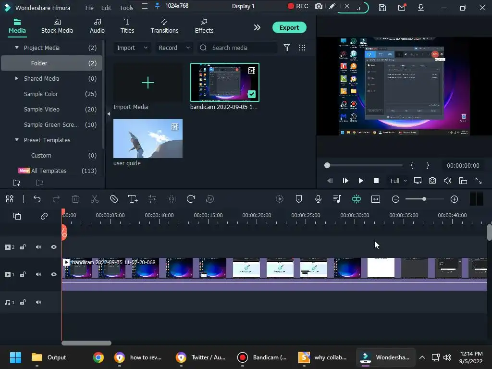Collapse the Project Media tree
This screenshot has width=492, height=369.
pos(17,48)
